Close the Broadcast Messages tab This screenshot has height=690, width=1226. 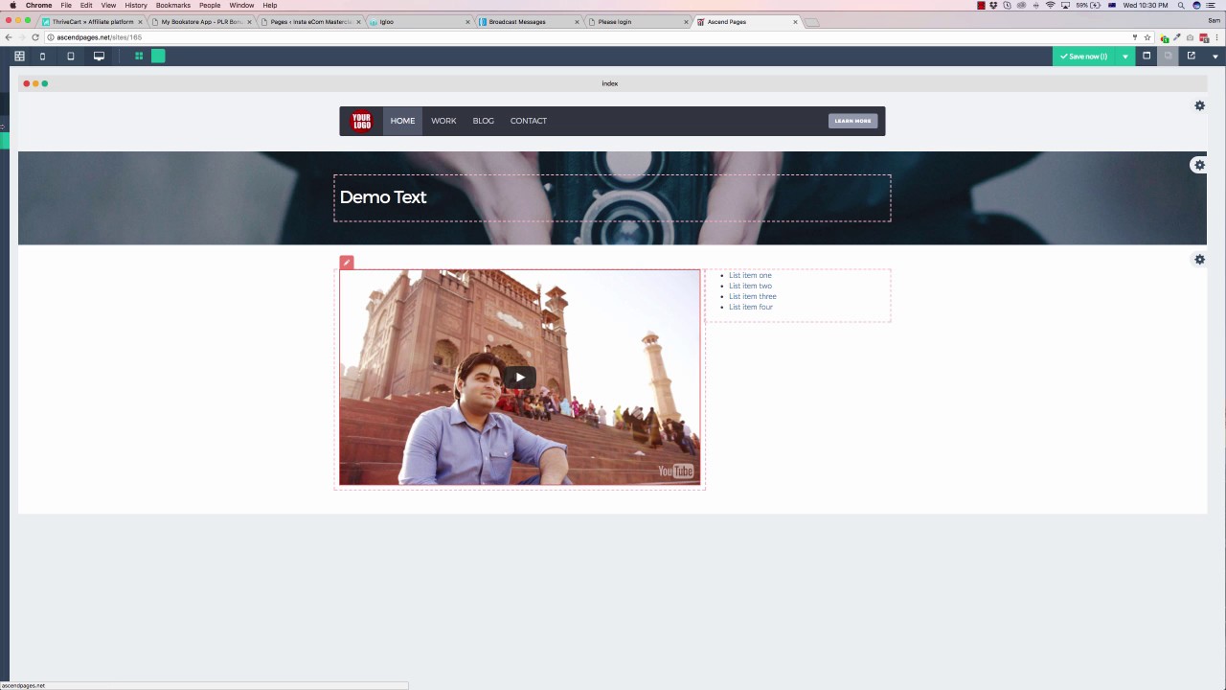pyautogui.click(x=578, y=22)
